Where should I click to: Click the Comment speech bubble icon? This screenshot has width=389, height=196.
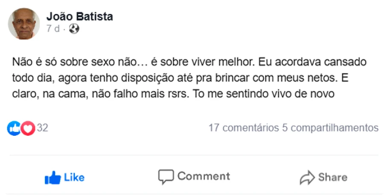pyautogui.click(x=166, y=177)
